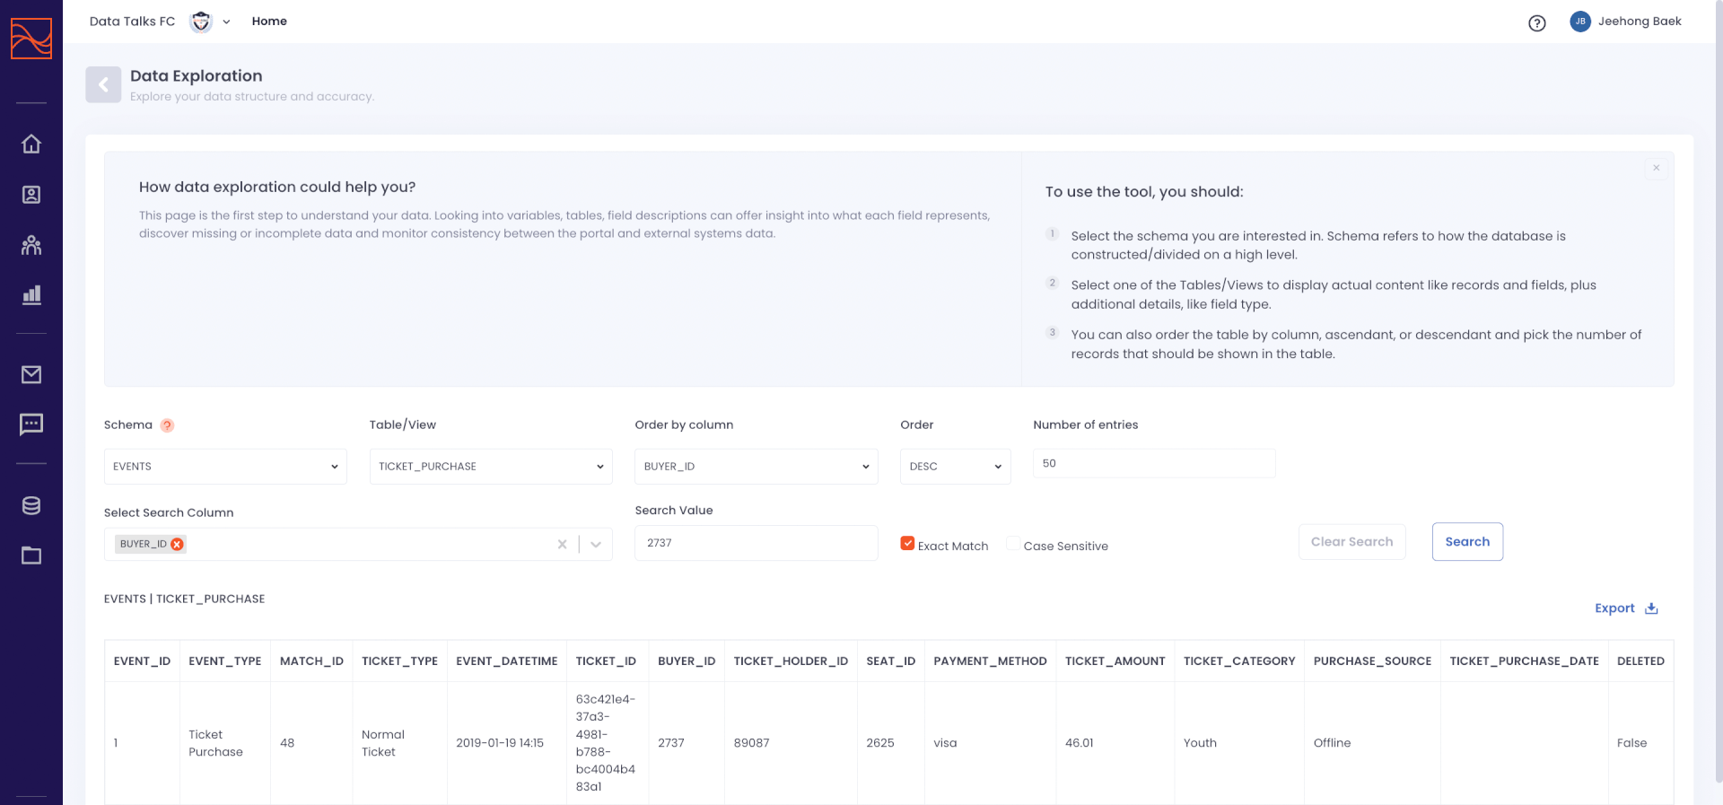The width and height of the screenshot is (1723, 805).
Task: Click the MATCH_ID column header
Action: [x=311, y=661]
